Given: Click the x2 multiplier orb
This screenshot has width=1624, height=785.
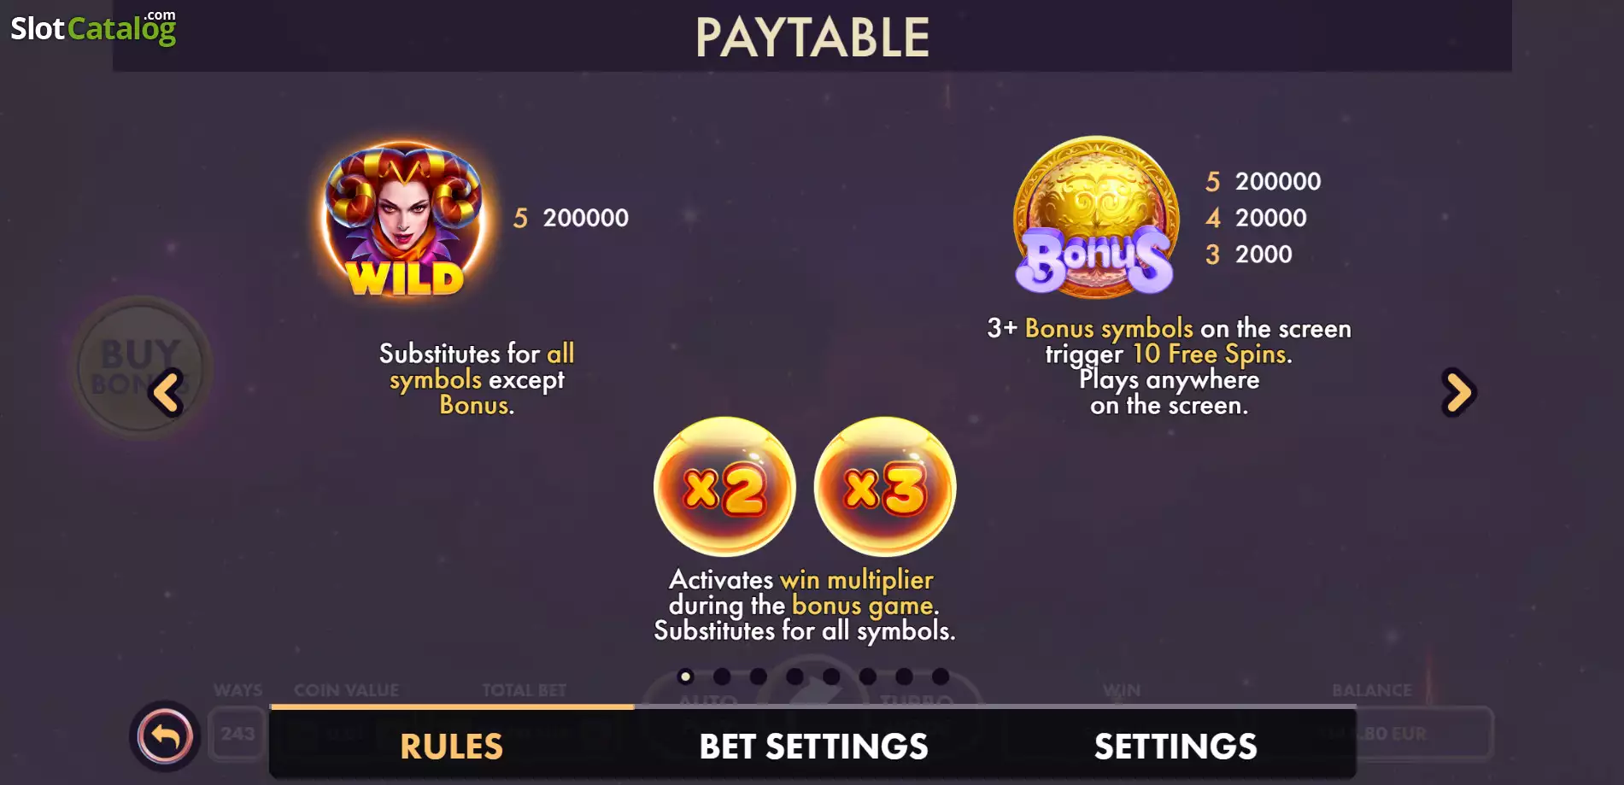Looking at the screenshot, I should 724,486.
